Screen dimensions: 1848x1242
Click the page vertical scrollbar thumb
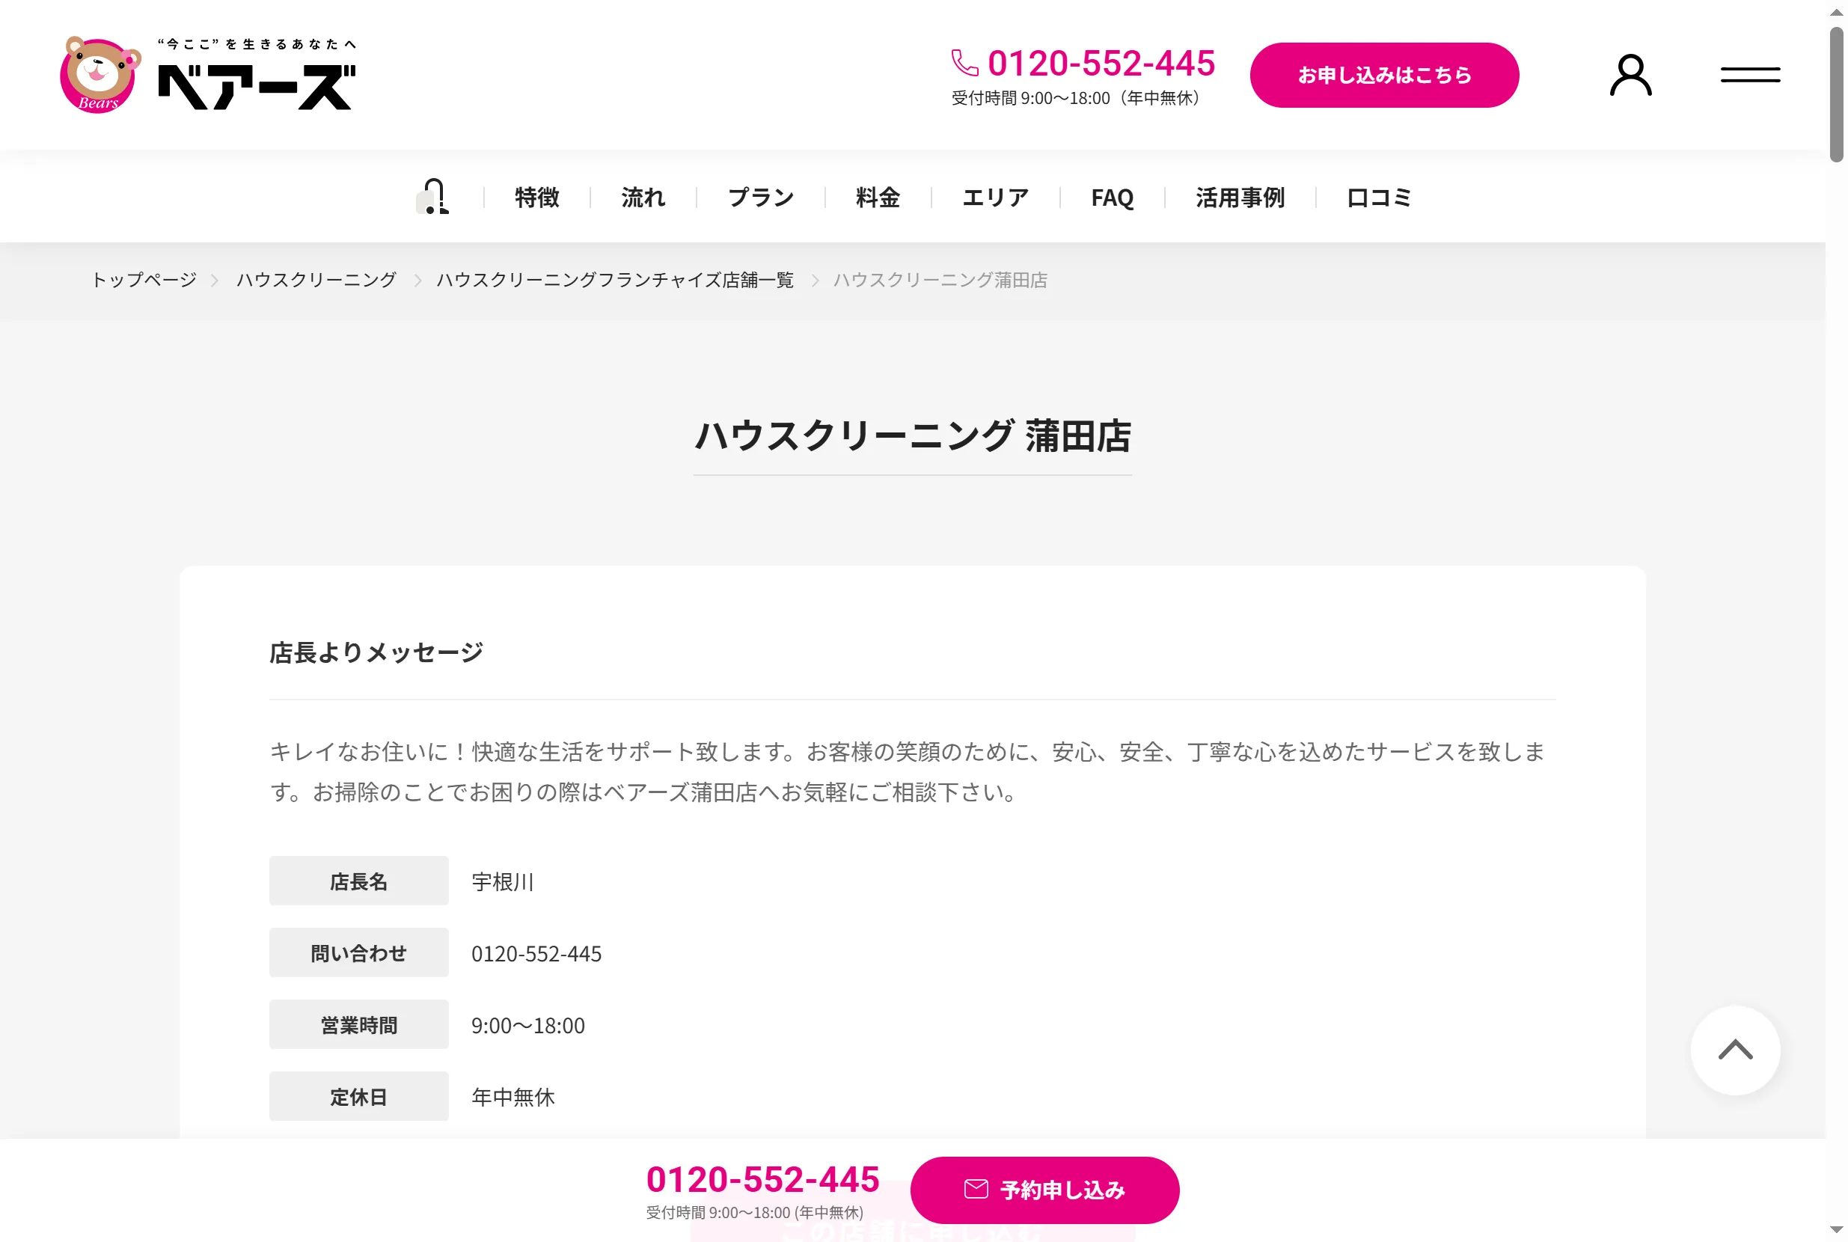[1836, 95]
